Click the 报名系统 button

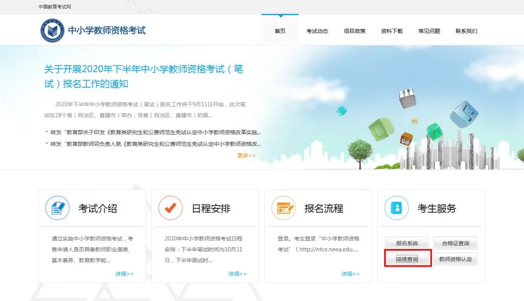click(407, 243)
